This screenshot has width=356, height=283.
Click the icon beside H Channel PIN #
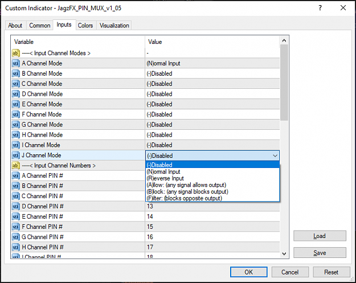16,247
